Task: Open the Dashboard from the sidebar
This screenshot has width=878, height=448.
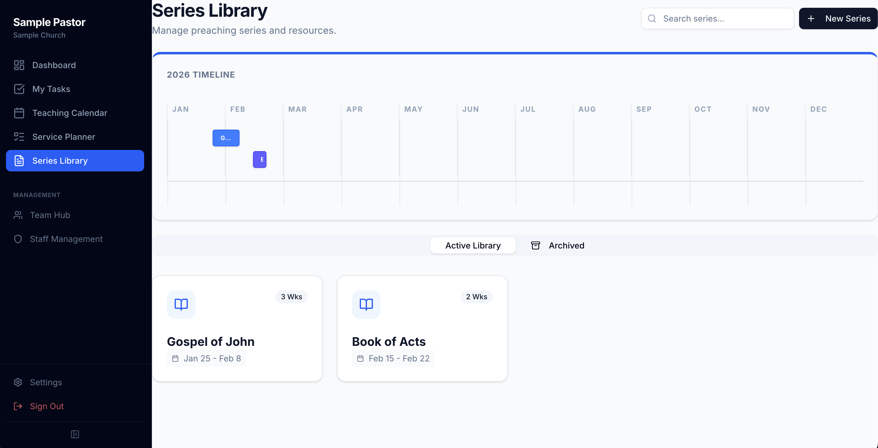Action: pos(54,65)
